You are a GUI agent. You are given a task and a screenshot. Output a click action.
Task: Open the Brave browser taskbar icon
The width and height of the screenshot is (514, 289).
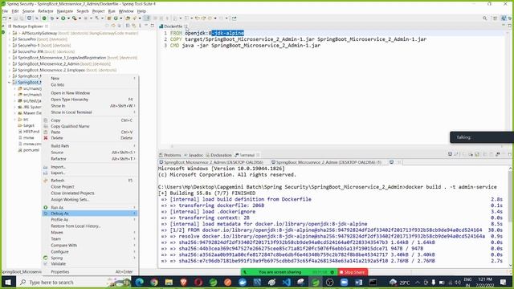click(184, 282)
